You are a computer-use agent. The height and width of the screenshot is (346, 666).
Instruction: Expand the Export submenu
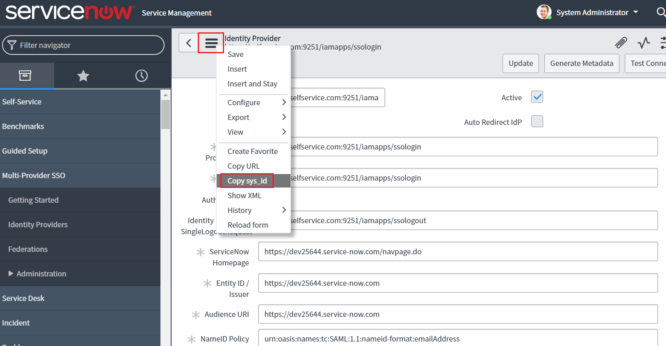[x=254, y=117]
